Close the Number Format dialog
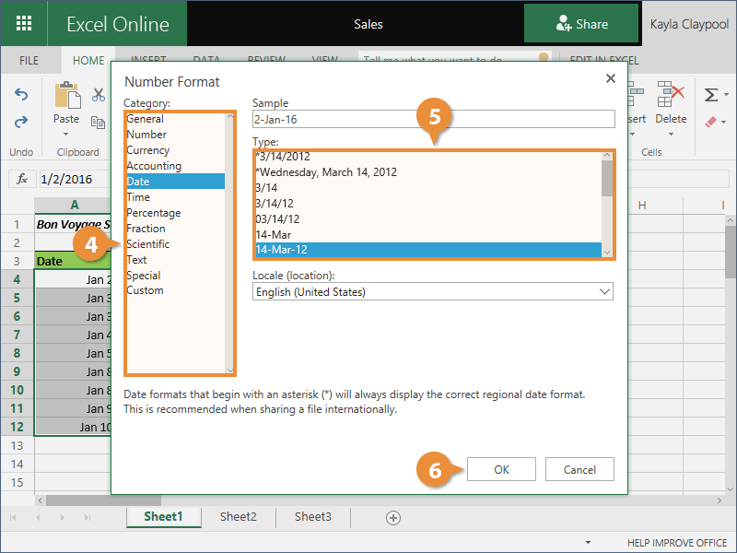Screen dimensions: 737x553 click(610, 79)
